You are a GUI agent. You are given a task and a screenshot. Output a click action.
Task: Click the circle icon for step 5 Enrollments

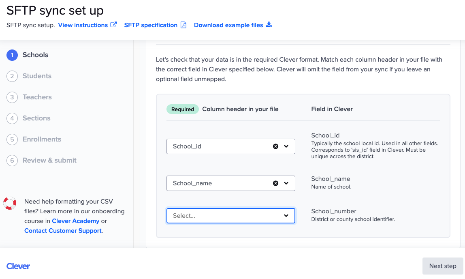coord(12,139)
